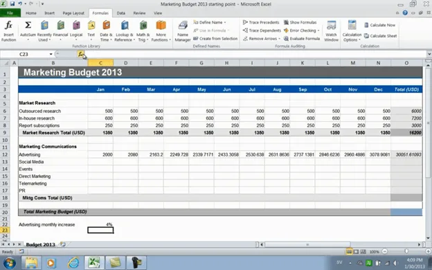Insert a new worksheet tab icon
Viewport: 432px width, 270px height.
(63, 244)
